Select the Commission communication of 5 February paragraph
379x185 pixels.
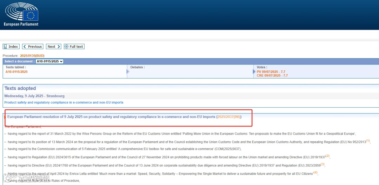pyautogui.click(x=125, y=149)
